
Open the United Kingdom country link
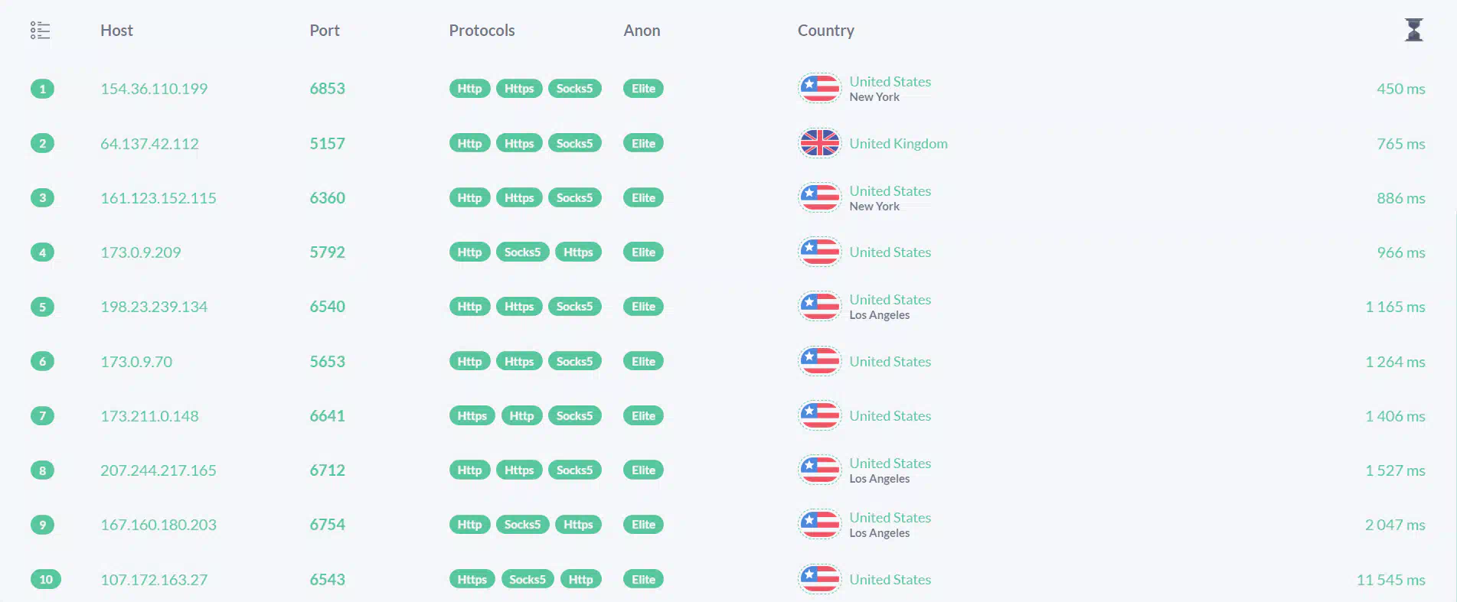898,144
